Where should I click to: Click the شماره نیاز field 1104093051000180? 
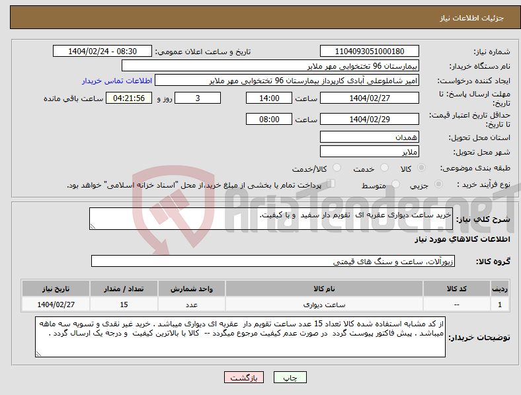369,51
